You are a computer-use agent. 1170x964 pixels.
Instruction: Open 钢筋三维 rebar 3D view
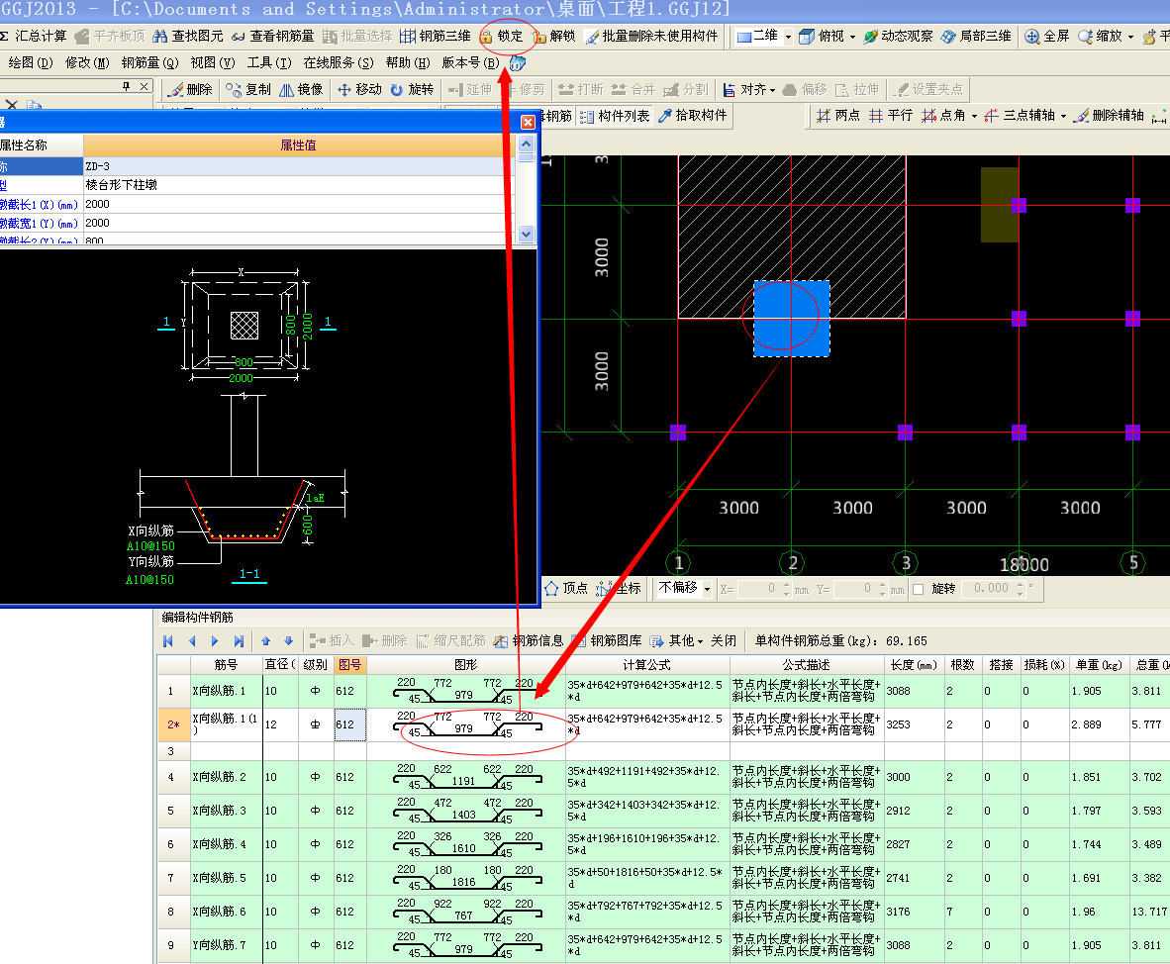click(x=435, y=36)
